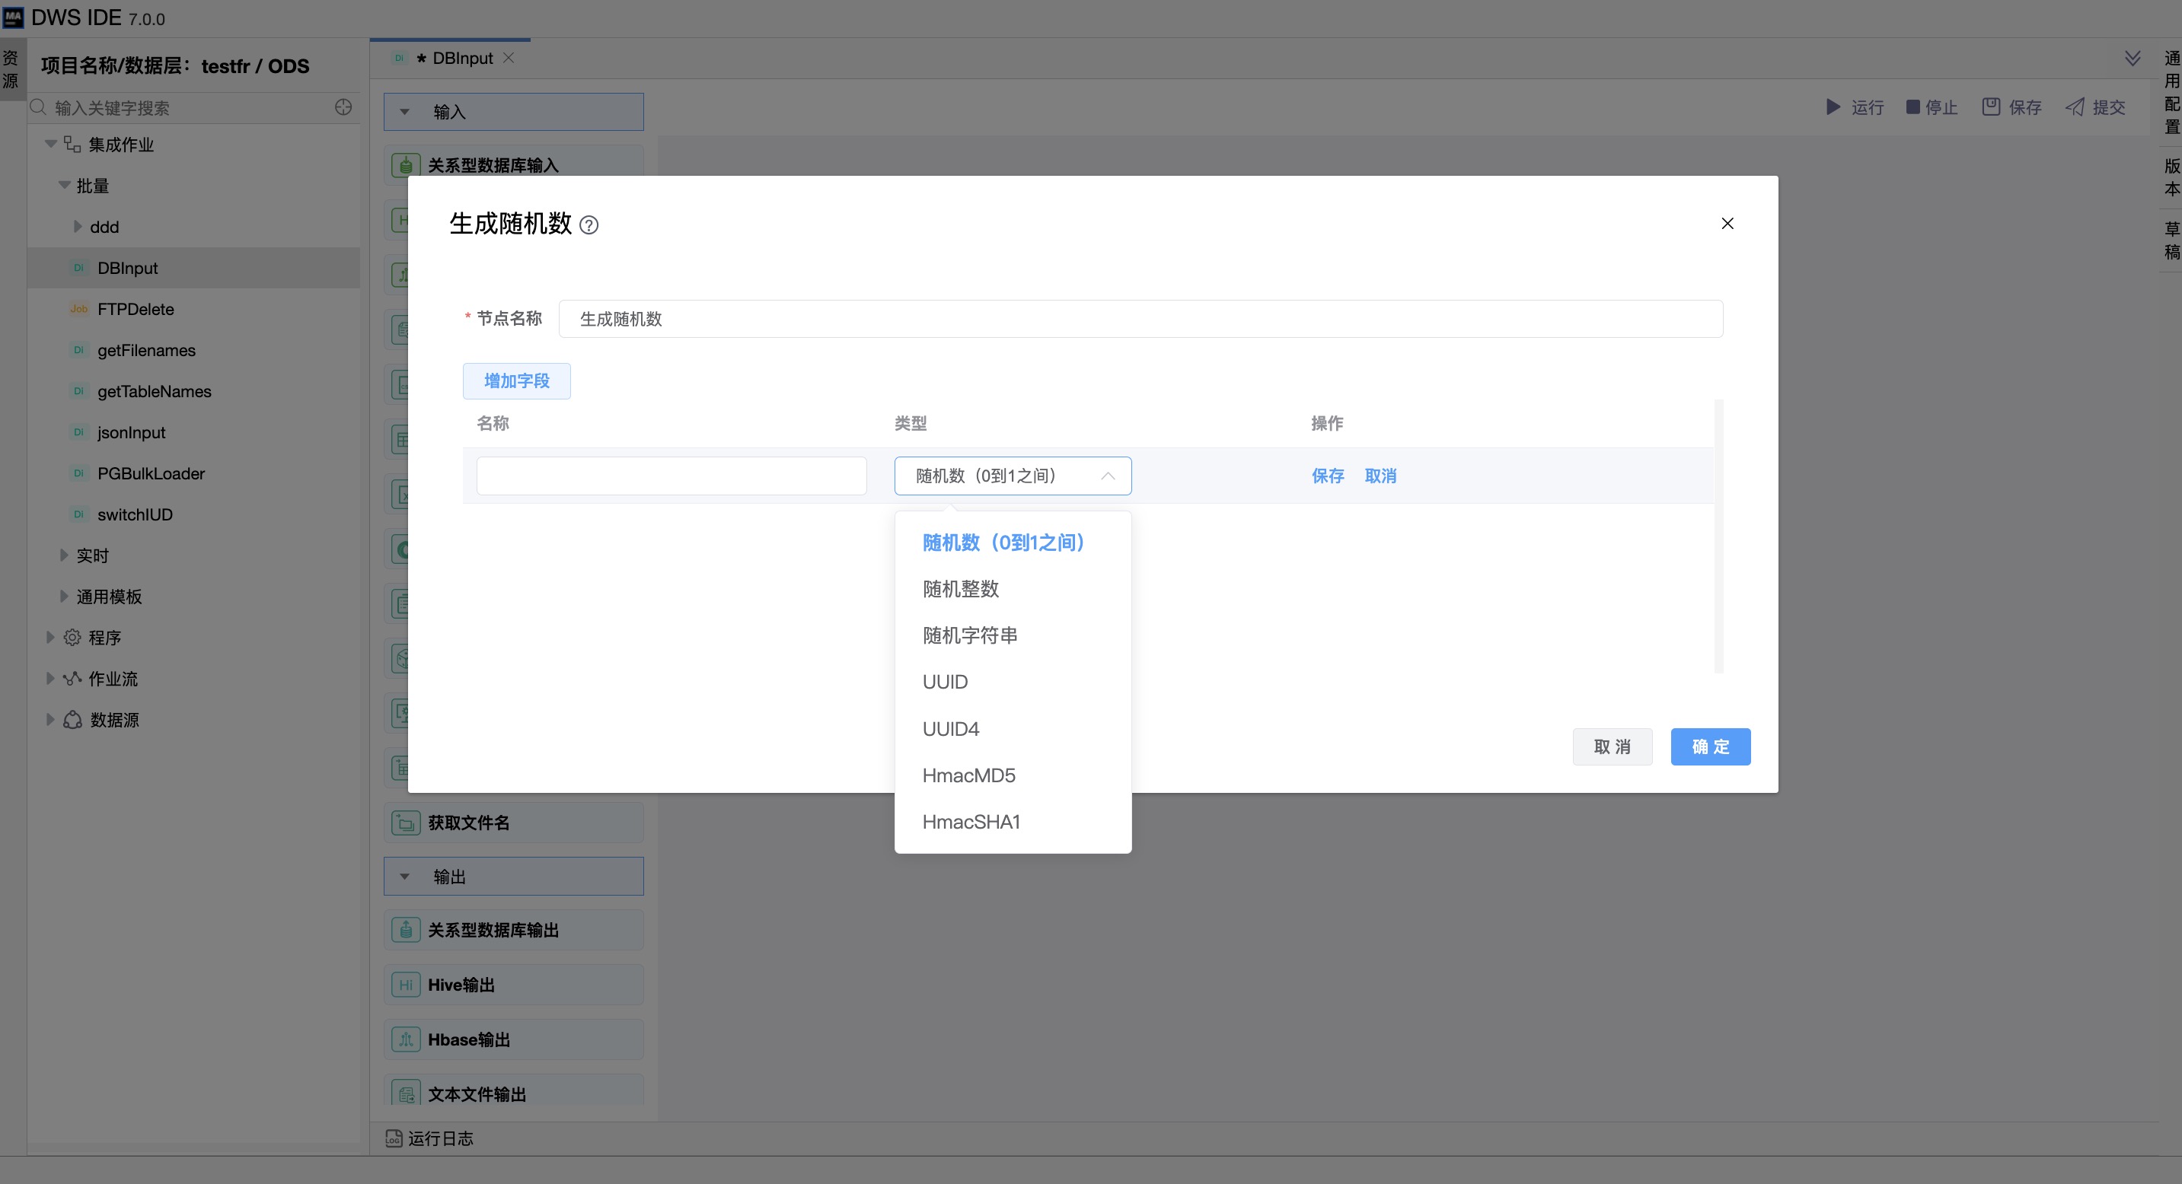
Task: Choose the UUID4 option in the dropdown
Action: (950, 729)
